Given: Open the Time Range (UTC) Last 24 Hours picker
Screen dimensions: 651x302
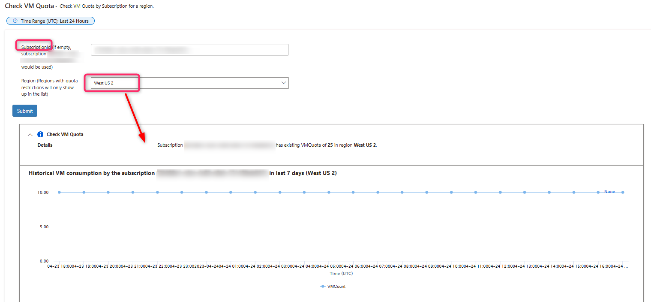Looking at the screenshot, I should tap(51, 21).
